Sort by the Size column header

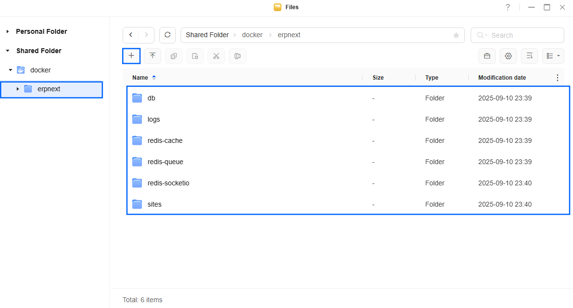pos(378,77)
